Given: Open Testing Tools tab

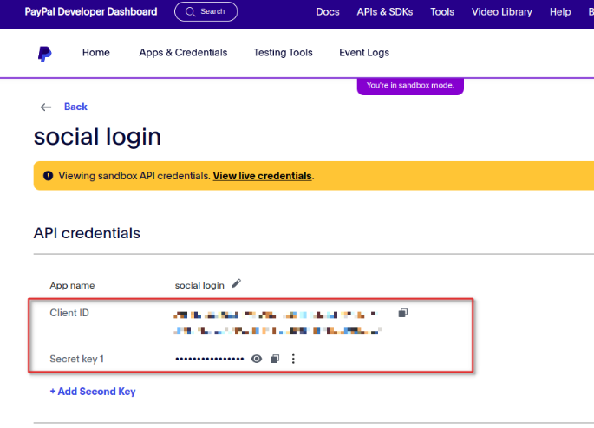Looking at the screenshot, I should (283, 53).
